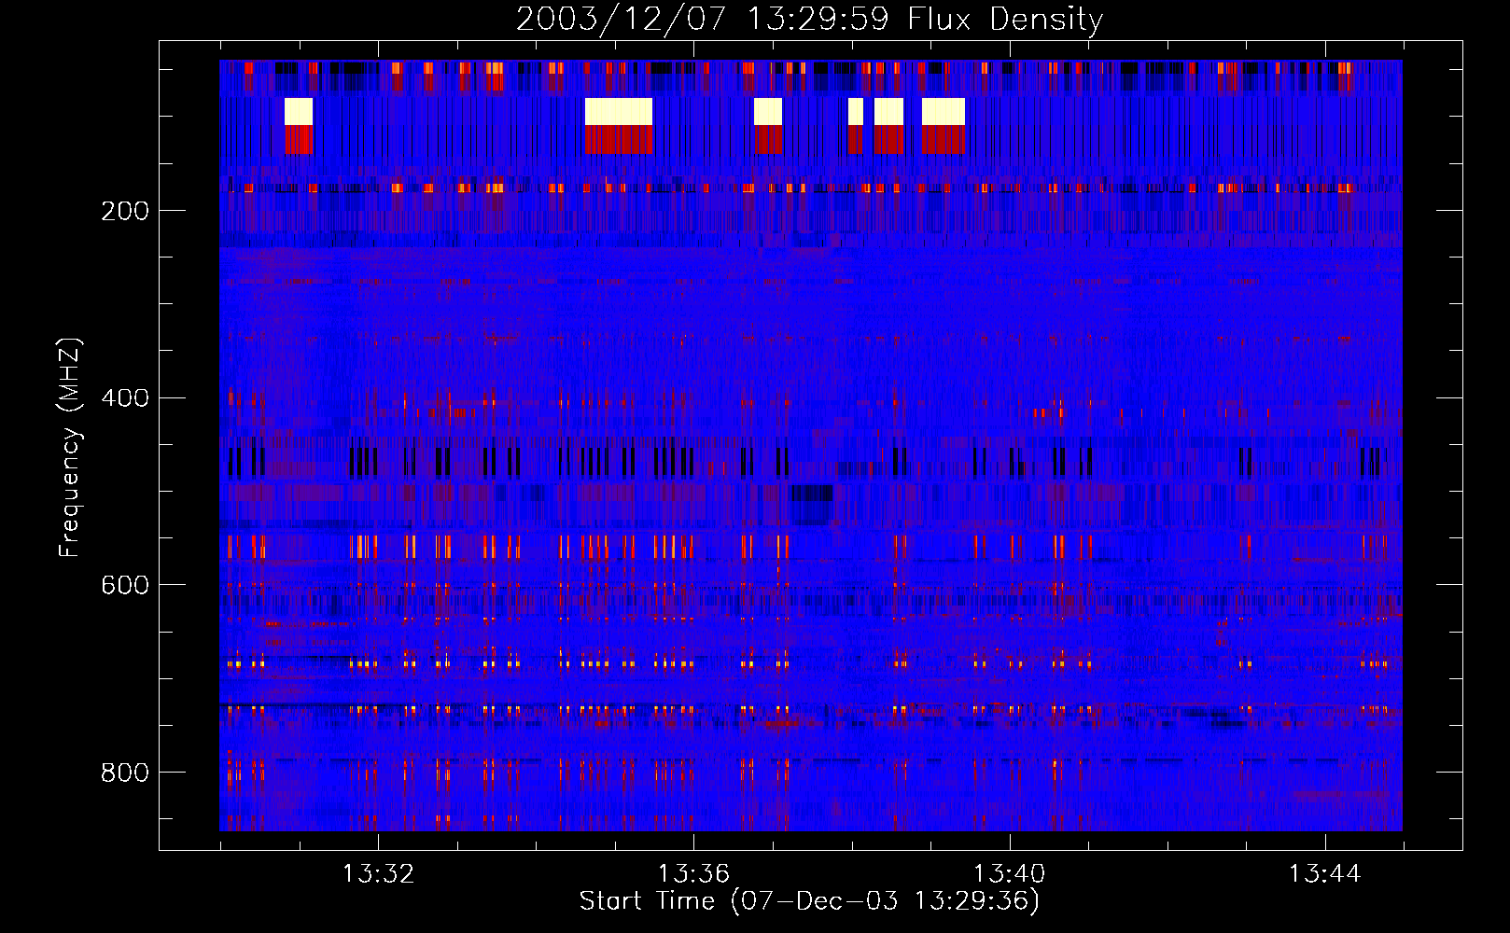The height and width of the screenshot is (933, 1510).
Task: Click the 13:32 time tick label
Action: (x=378, y=874)
